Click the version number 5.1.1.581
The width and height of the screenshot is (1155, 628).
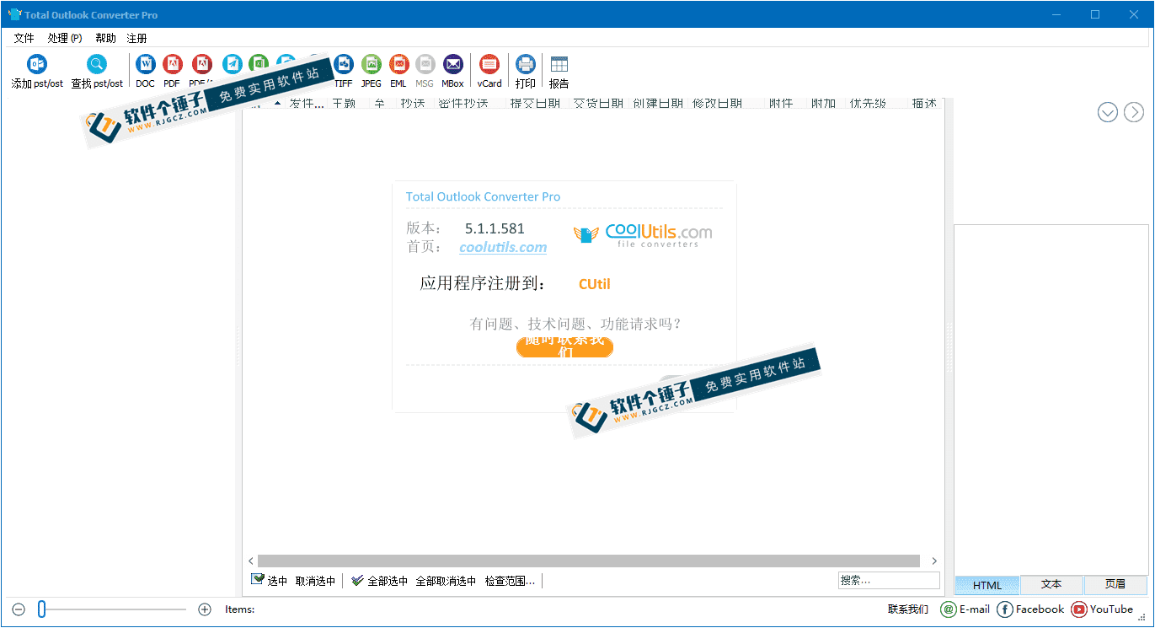click(x=495, y=228)
